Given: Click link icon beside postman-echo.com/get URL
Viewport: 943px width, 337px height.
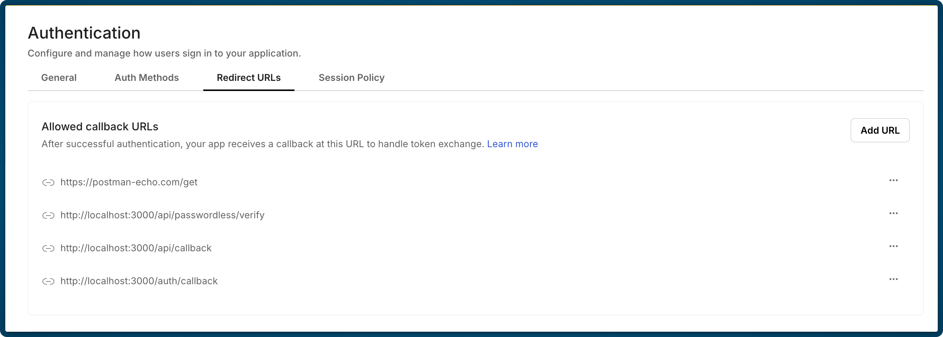Looking at the screenshot, I should [x=48, y=182].
